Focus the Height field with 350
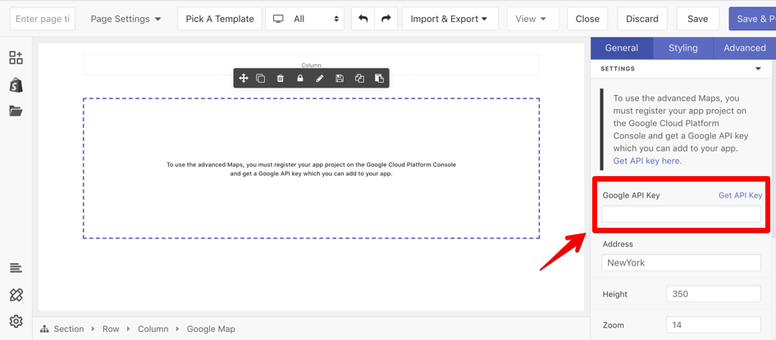776x340 pixels. tap(713, 294)
